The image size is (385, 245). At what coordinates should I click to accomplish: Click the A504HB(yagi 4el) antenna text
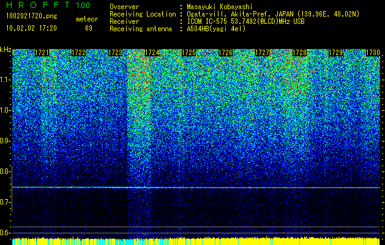click(216, 29)
